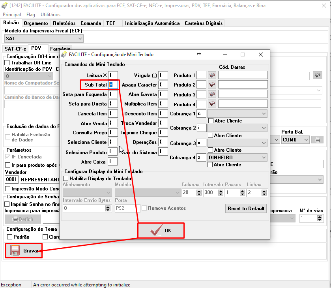Toggle Impressão Modo checkbox in main window
331x288 pixels.
tap(7, 188)
